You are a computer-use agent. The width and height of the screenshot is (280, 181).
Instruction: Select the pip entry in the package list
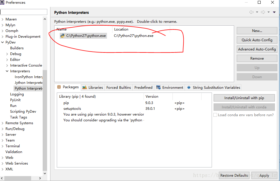(x=67, y=103)
